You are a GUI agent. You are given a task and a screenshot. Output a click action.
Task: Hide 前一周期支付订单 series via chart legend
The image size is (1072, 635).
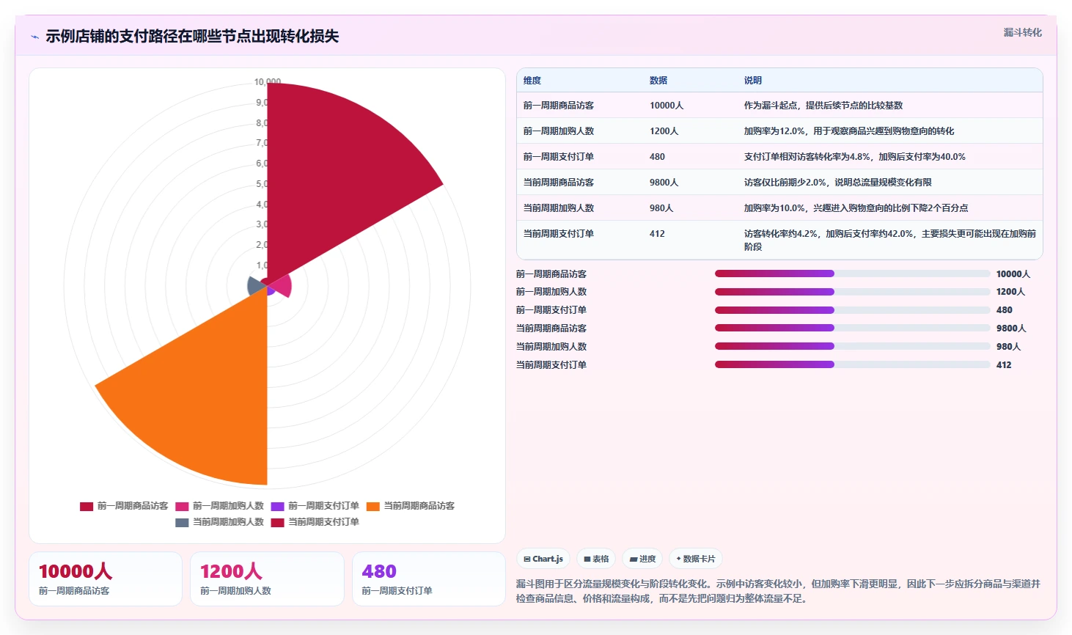pyautogui.click(x=315, y=506)
